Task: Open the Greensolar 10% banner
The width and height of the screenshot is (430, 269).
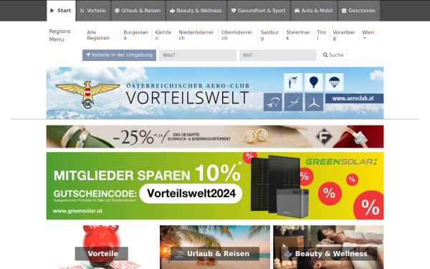Action: pos(215,186)
